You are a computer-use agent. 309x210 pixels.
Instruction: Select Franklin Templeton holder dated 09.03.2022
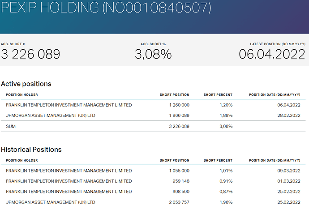69,171
